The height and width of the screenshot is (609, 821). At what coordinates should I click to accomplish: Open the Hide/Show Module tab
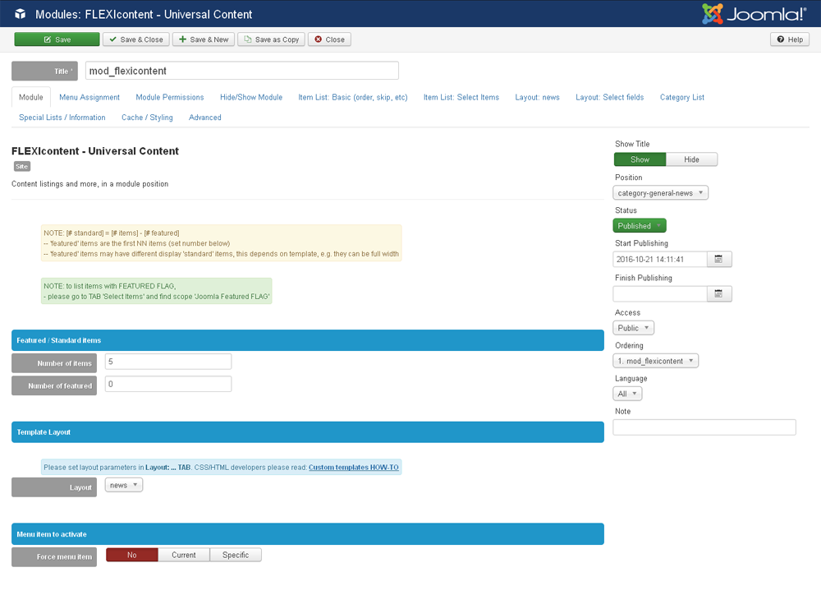click(251, 98)
